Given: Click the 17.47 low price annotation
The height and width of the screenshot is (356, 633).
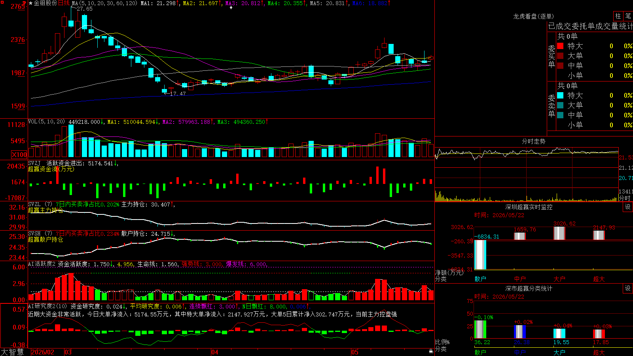Looking at the screenshot, I should (x=178, y=94).
